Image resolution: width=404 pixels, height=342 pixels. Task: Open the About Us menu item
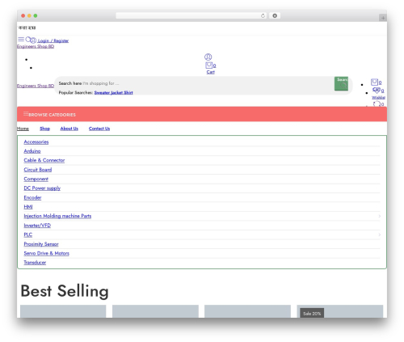69,129
